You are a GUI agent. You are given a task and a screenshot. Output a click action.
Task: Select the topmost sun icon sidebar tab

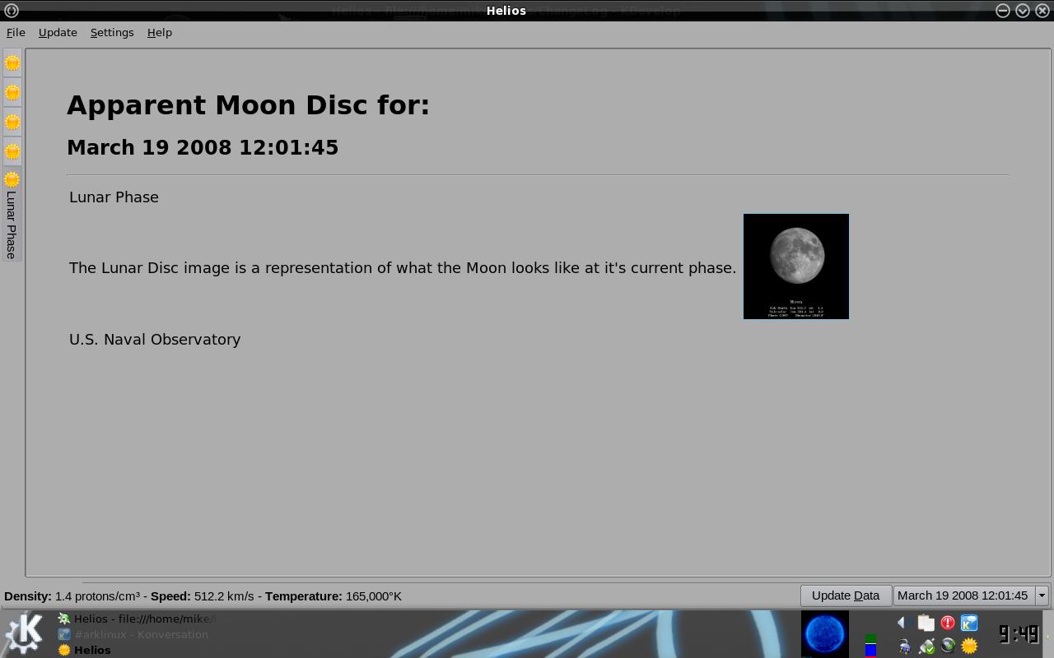click(12, 63)
